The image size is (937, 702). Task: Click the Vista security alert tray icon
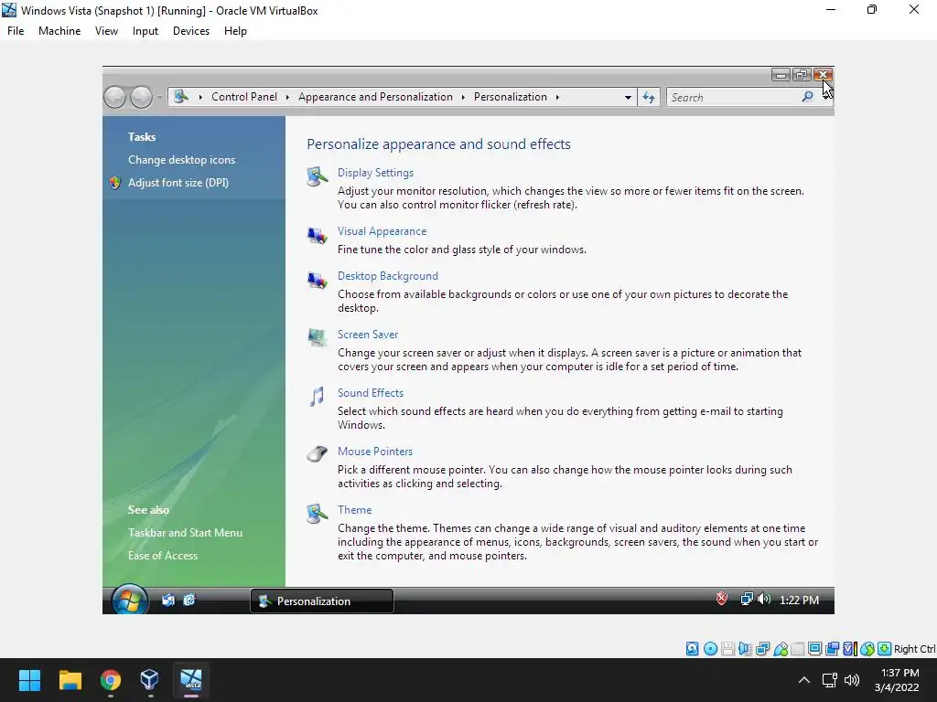pyautogui.click(x=722, y=599)
